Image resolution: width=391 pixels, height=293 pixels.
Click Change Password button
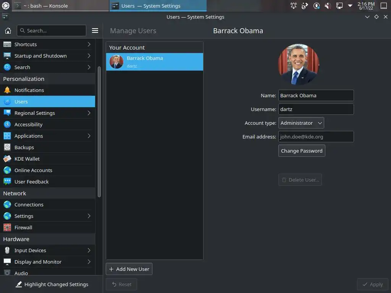pos(302,151)
